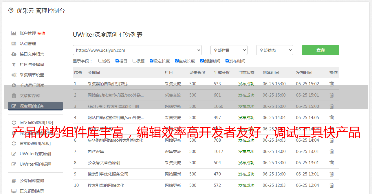Open the site URL dropdown

(137, 50)
